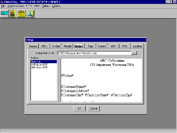
Task: Click the #CustomerAddress# placeholder
Action: [x=75, y=91]
